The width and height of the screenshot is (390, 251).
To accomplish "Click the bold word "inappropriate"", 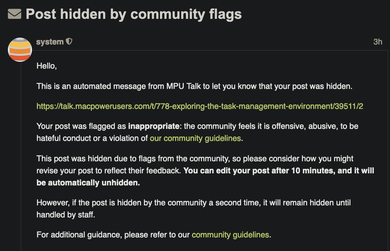I will point(154,126).
